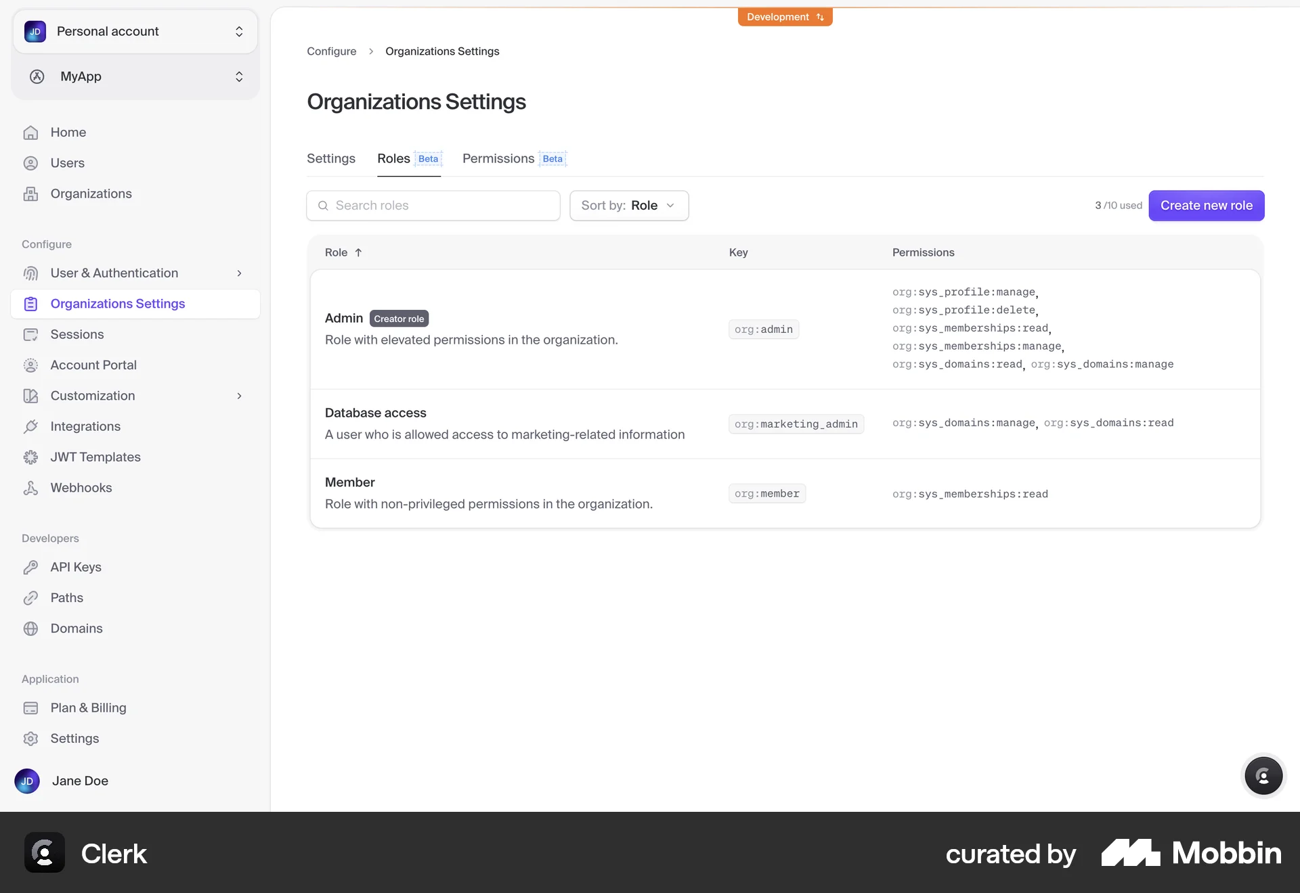Viewport: 1300px width, 893px height.
Task: Click the Organizations sidebar icon
Action: coord(31,193)
